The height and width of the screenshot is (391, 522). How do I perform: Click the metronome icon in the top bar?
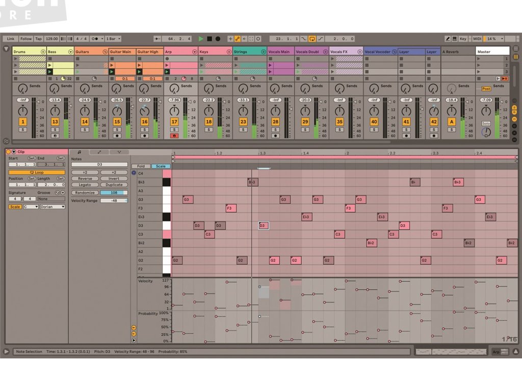(95, 39)
